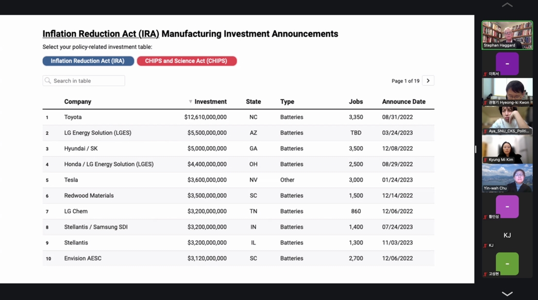Screen dimensions: 538x300
Task: Click the Stellantis / Samsung SDI cell
Action: click(96, 227)
